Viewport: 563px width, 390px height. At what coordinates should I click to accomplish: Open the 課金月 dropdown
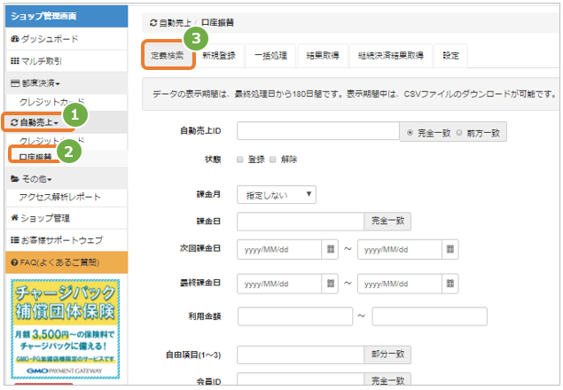pos(277,195)
